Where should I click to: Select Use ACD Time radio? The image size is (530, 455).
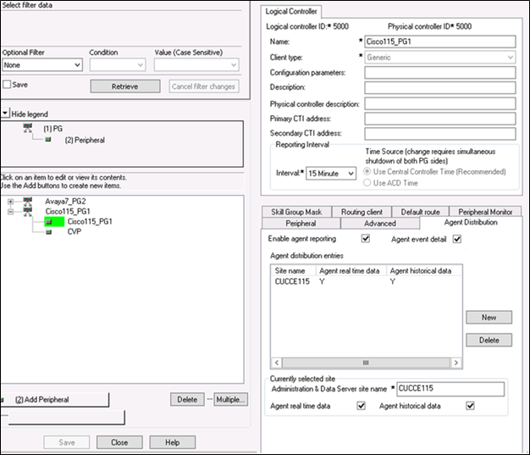(367, 183)
